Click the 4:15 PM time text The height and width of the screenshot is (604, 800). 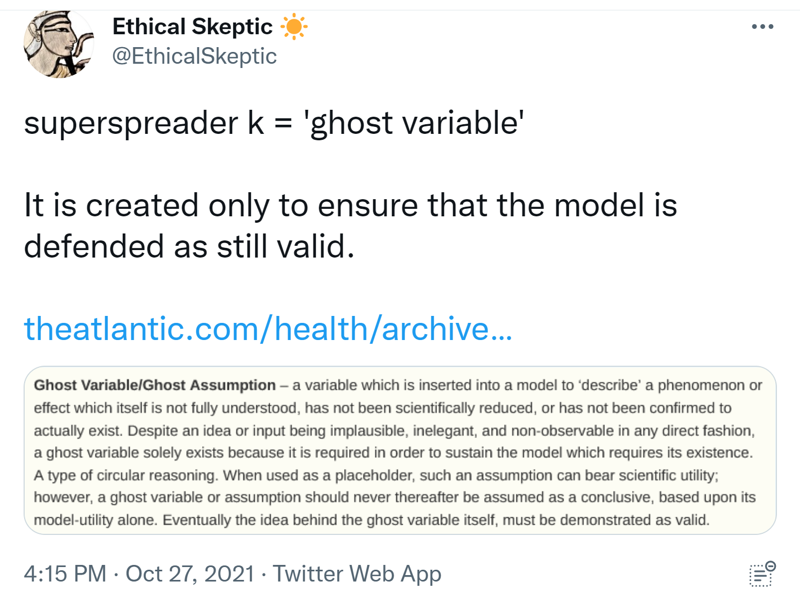pos(65,574)
